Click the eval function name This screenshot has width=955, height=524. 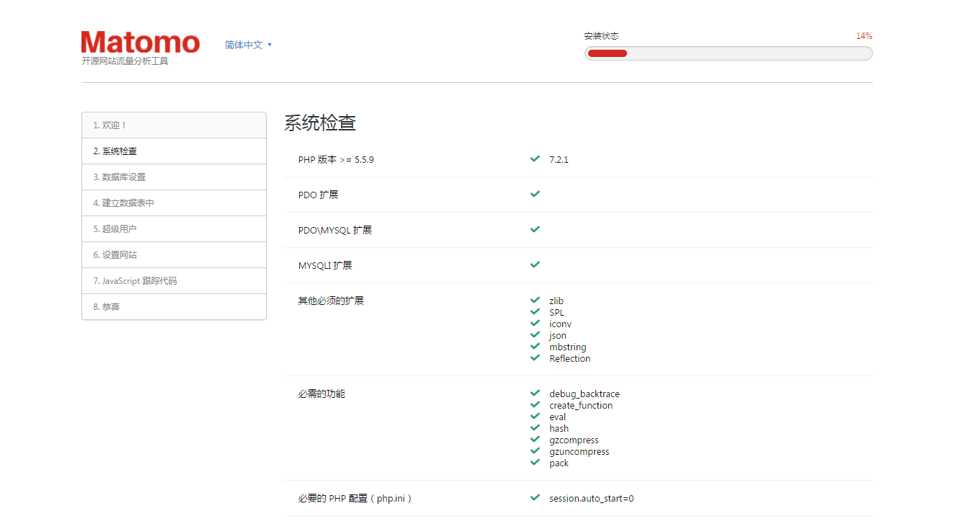(557, 417)
